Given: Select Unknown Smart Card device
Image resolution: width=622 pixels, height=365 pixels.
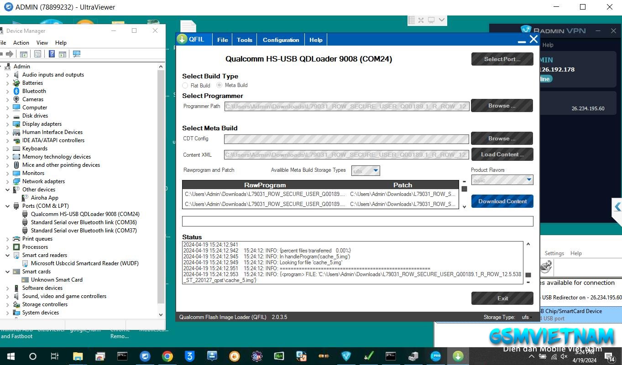Looking at the screenshot, I should coord(57,280).
